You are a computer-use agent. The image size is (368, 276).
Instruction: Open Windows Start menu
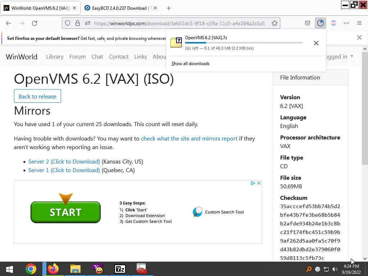9,269
